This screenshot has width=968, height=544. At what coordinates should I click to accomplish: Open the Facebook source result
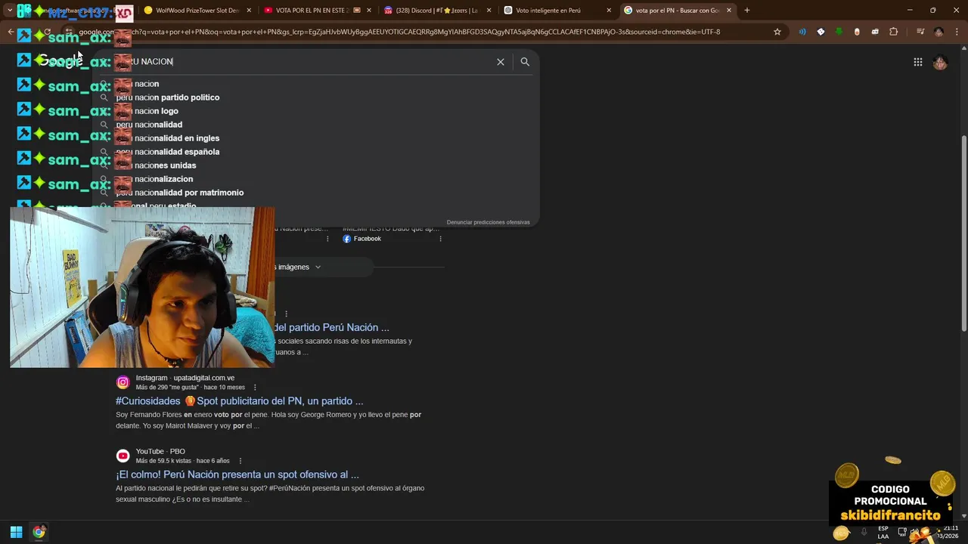click(x=361, y=239)
